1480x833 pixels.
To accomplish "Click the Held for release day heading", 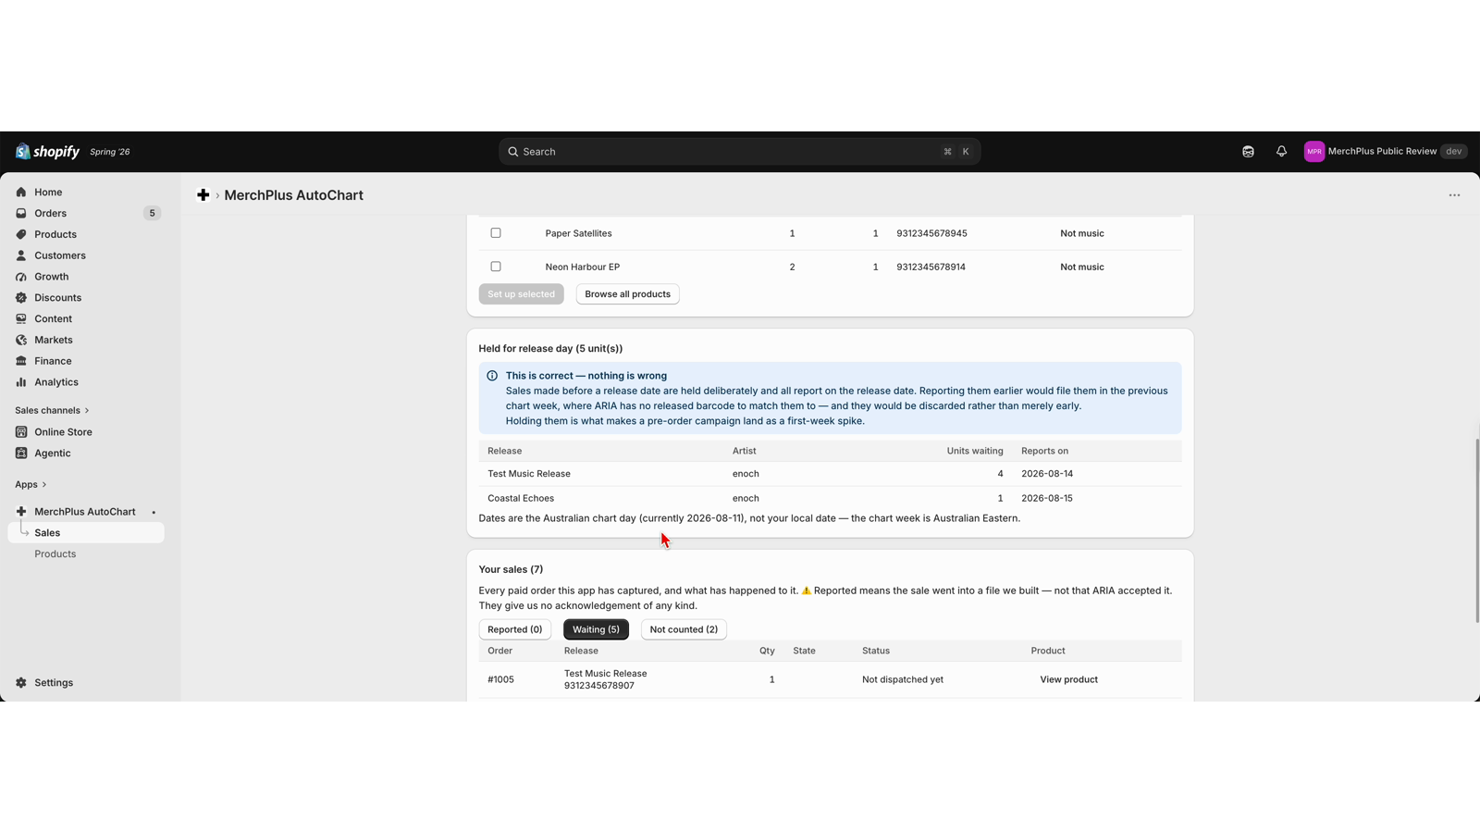I will pos(550,349).
